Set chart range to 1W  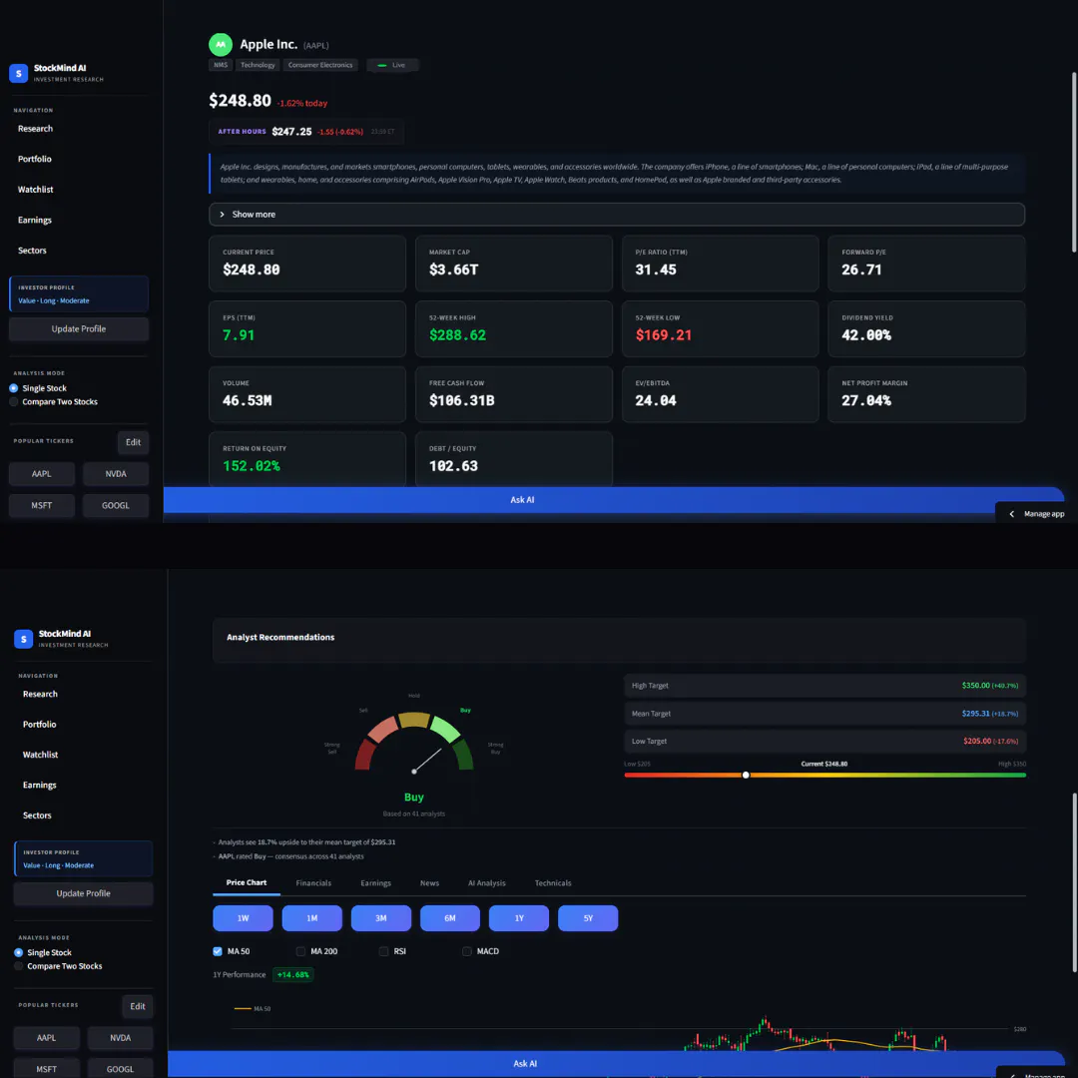(x=243, y=918)
